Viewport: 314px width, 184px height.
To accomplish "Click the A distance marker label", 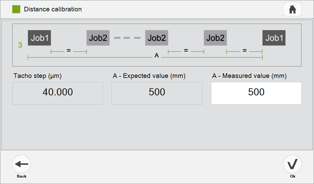I will pos(157,56).
